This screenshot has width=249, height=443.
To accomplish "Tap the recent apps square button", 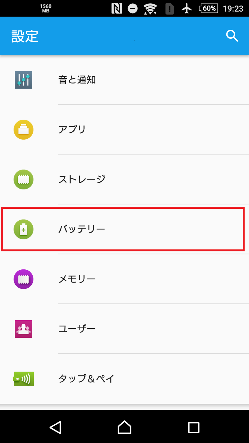I will [194, 427].
